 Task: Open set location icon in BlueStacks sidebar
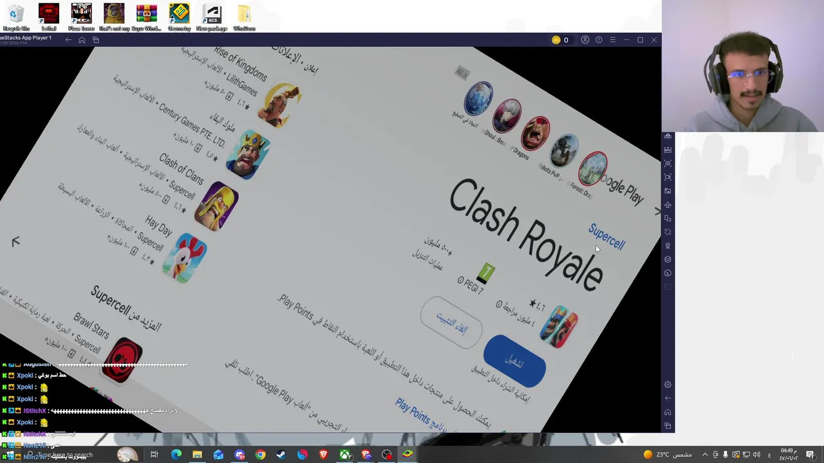(668, 246)
